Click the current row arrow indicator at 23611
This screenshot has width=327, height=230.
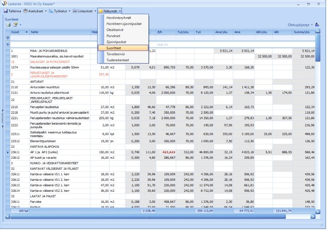point(8,152)
